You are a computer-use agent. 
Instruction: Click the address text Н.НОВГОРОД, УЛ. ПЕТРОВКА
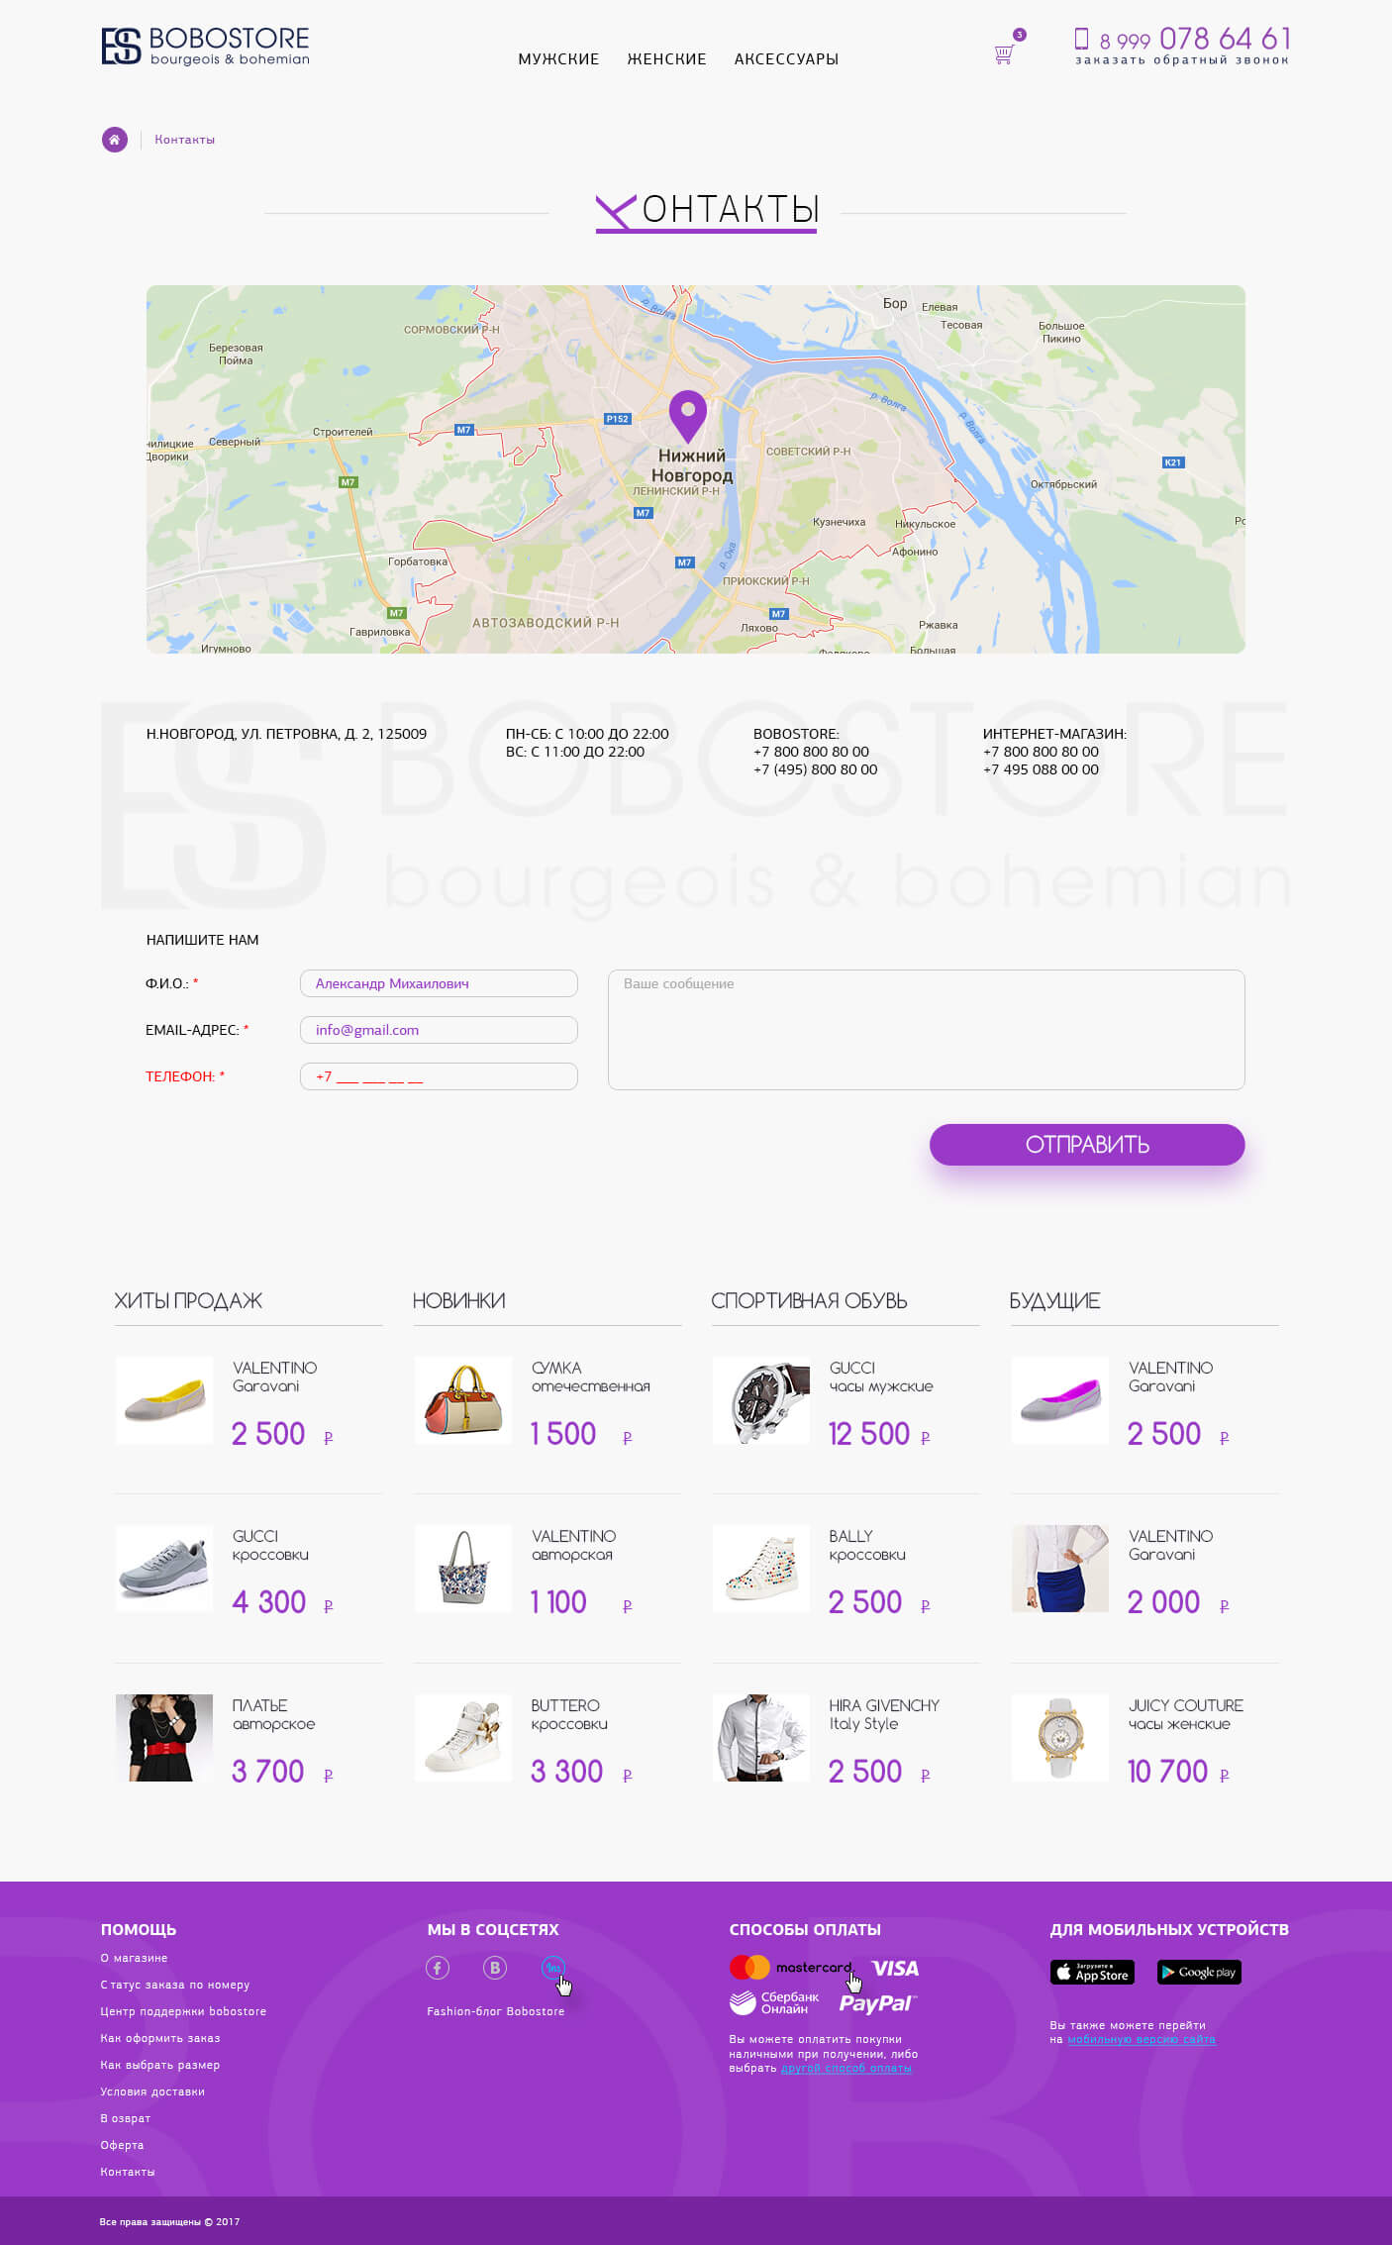tap(286, 734)
